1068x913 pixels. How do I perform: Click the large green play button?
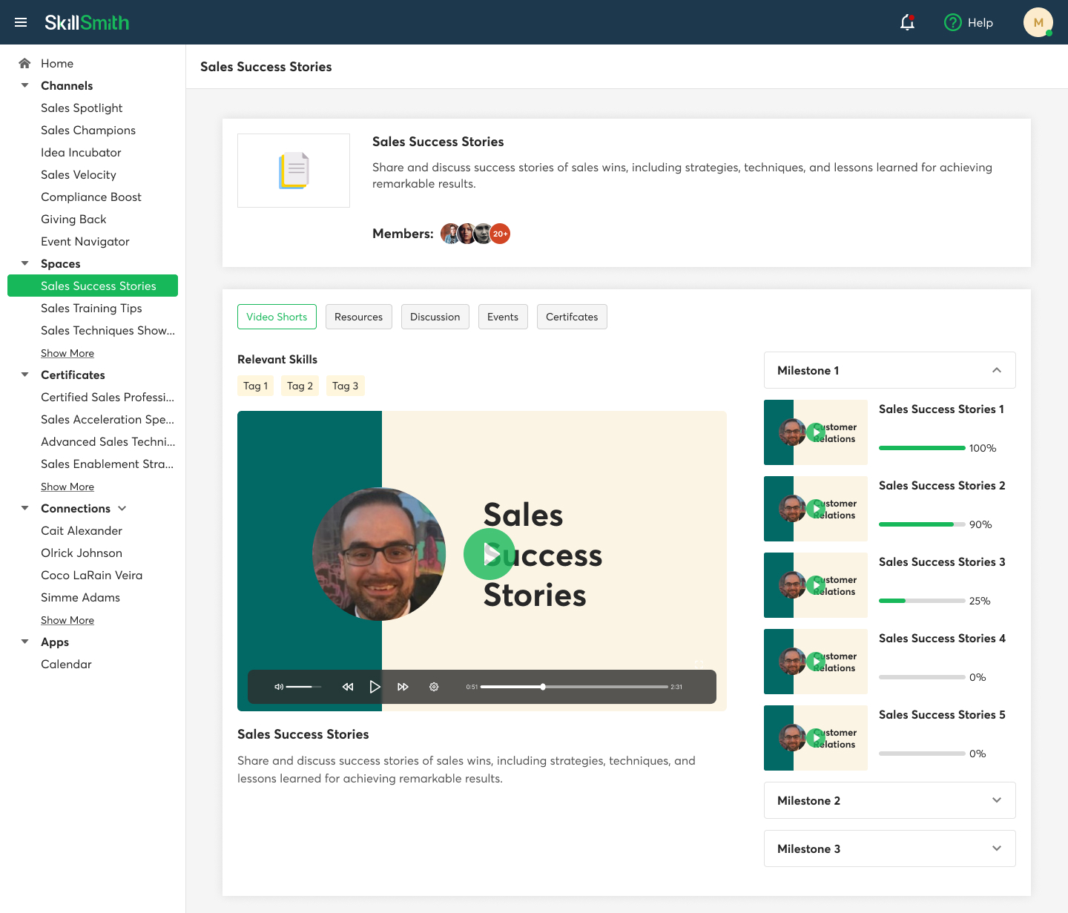(489, 554)
